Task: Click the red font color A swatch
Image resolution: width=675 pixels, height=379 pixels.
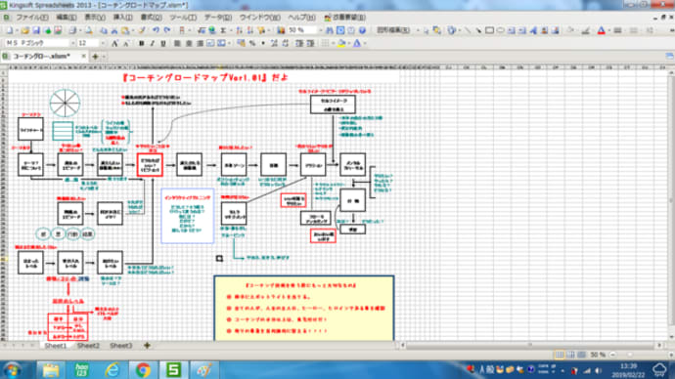Action: 602,30
